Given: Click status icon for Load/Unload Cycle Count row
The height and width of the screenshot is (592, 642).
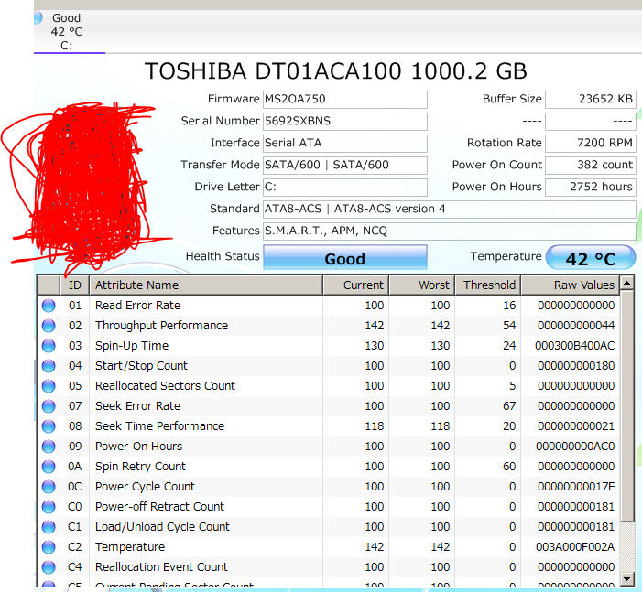Looking at the screenshot, I should point(49,526).
